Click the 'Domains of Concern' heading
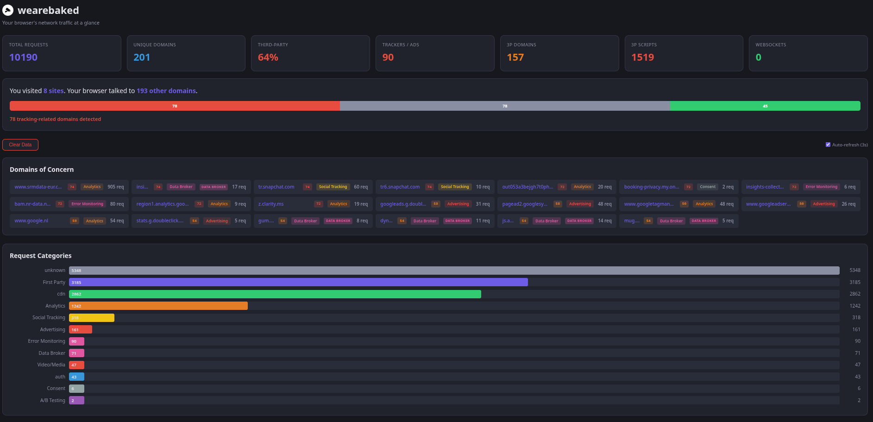 point(42,170)
